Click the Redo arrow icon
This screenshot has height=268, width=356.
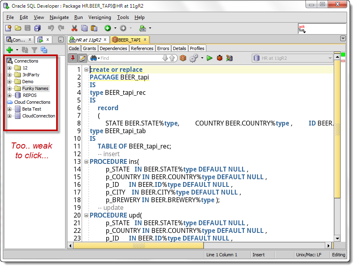[61, 28]
